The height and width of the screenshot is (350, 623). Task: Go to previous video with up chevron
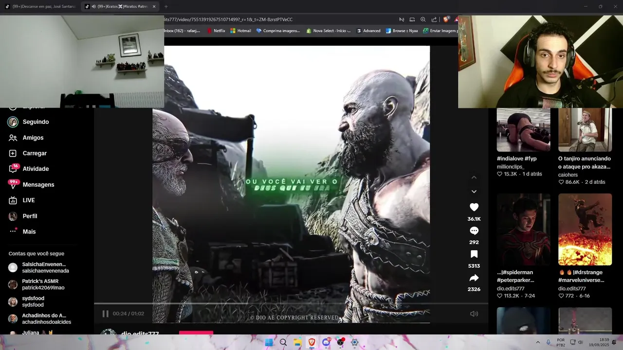(x=474, y=177)
